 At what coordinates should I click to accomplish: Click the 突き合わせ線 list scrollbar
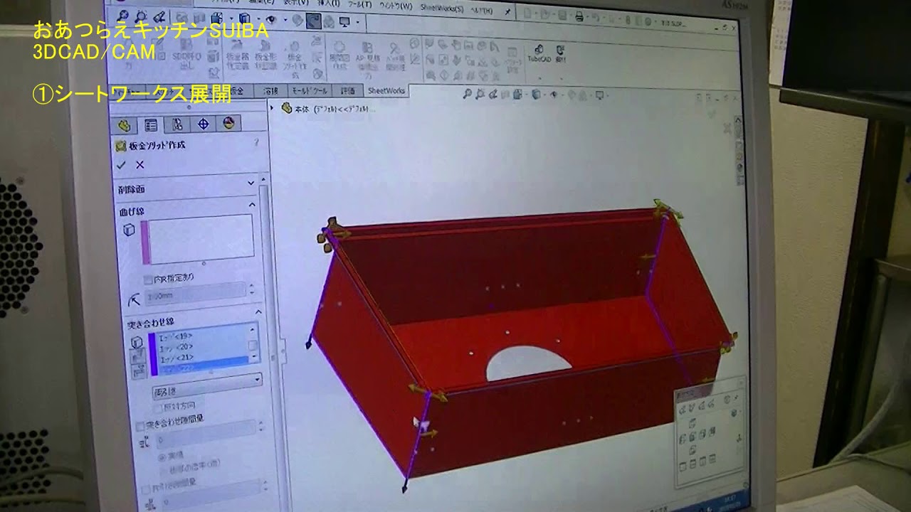coord(253,344)
